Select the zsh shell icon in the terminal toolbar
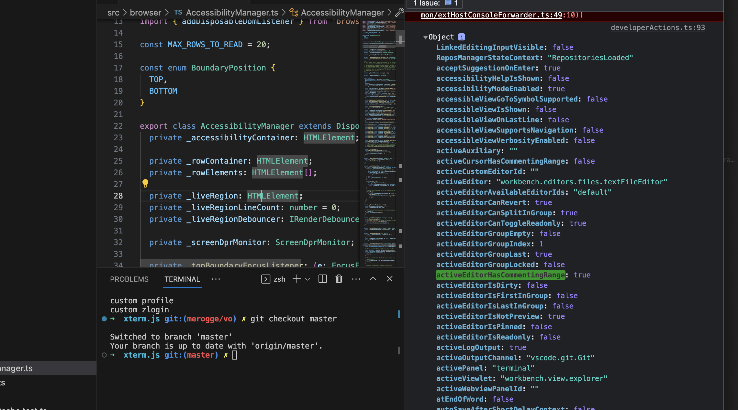 tap(266, 279)
